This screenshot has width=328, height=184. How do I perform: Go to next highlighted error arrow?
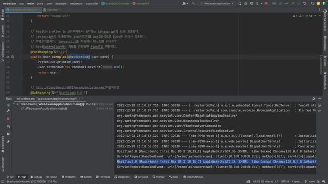tap(320, 16)
